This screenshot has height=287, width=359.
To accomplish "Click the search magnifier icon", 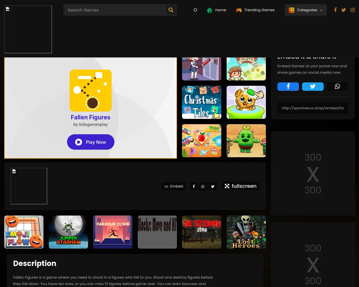I will pos(171,10).
